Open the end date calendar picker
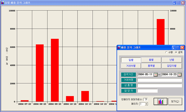186x112 pixels. click(179, 75)
